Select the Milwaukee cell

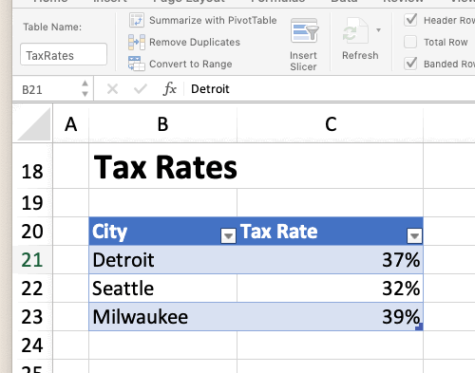pos(162,317)
